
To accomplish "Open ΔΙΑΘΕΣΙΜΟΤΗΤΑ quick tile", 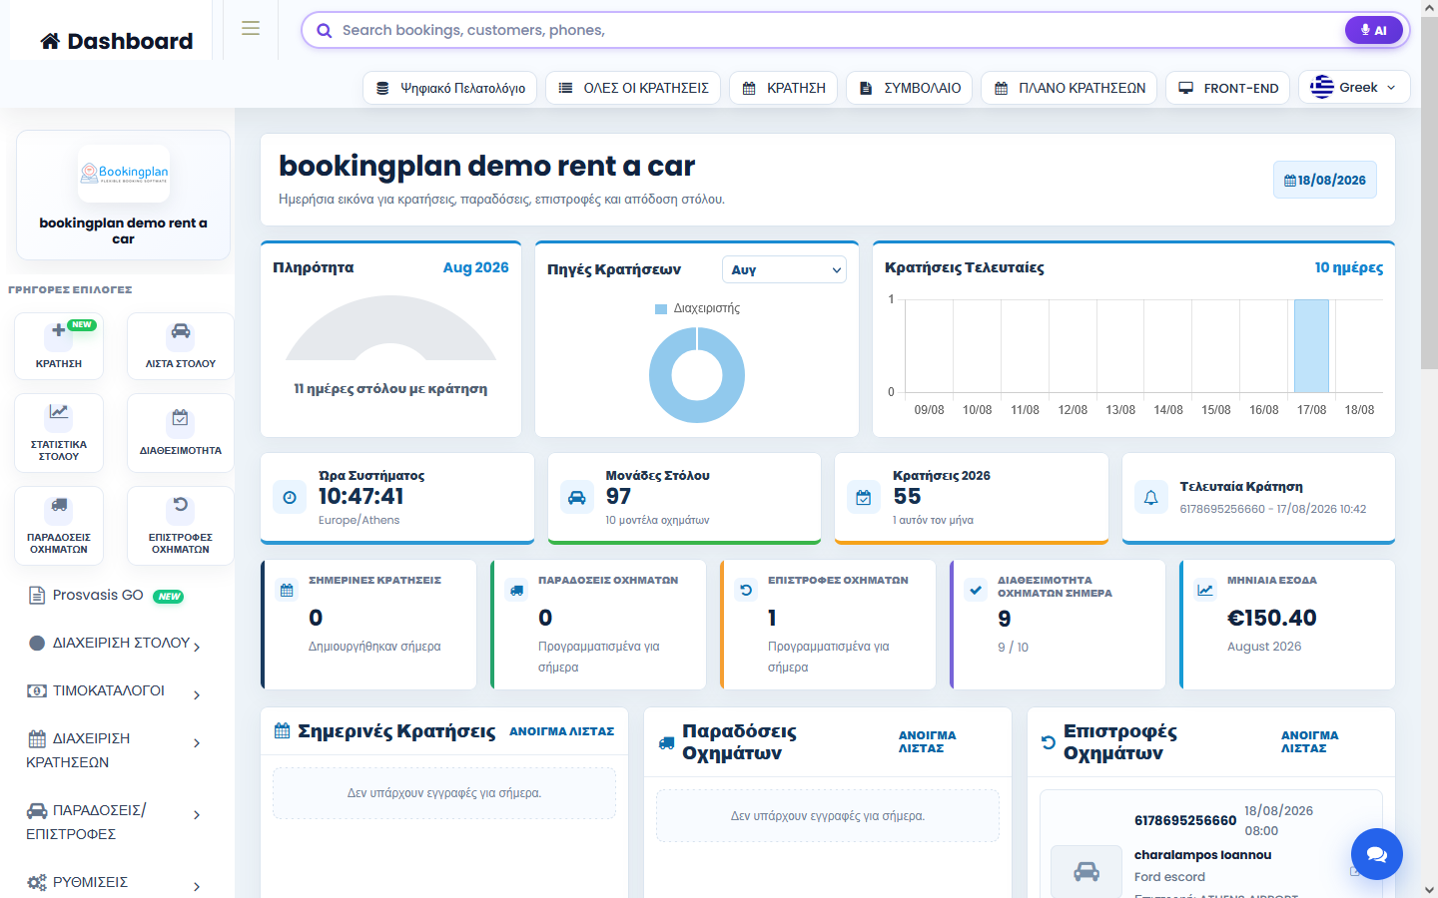I will pyautogui.click(x=181, y=433).
